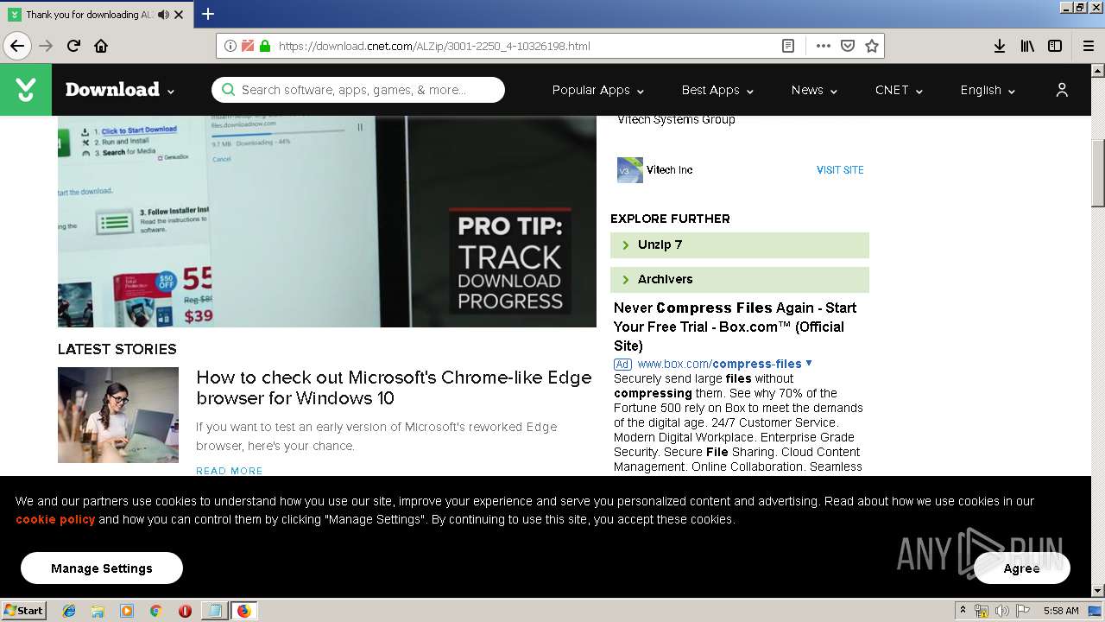Viewport: 1105px width, 622px height.
Task: Open the Firefox hamburger menu
Action: (x=1089, y=46)
